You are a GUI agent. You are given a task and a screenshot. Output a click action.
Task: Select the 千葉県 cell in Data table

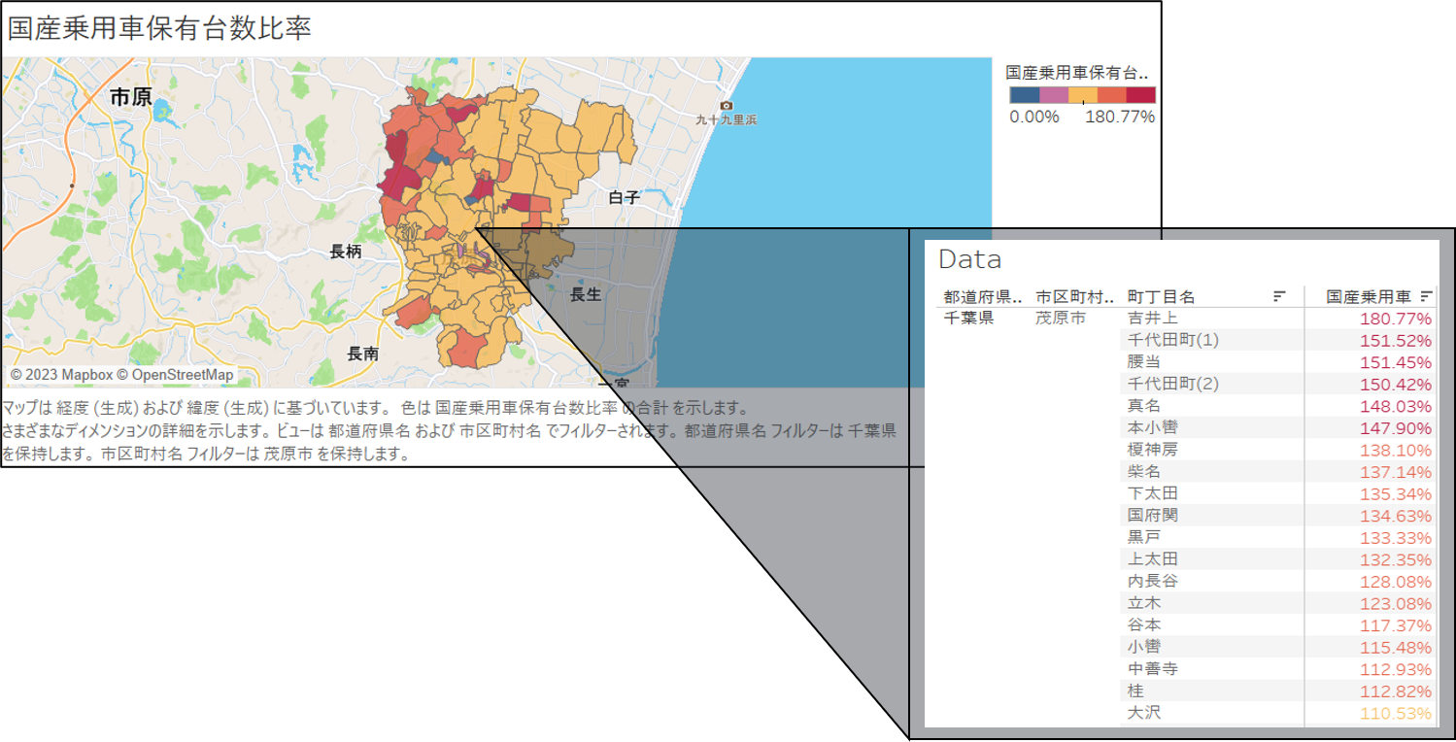pos(968,318)
